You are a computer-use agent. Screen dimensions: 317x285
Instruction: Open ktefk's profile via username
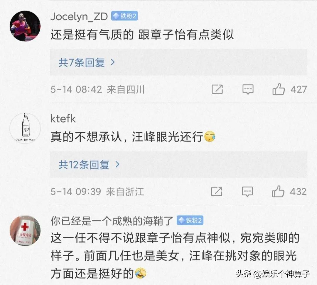click(63, 118)
